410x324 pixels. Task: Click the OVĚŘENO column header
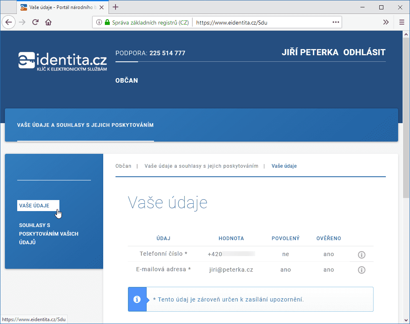pyautogui.click(x=328, y=239)
